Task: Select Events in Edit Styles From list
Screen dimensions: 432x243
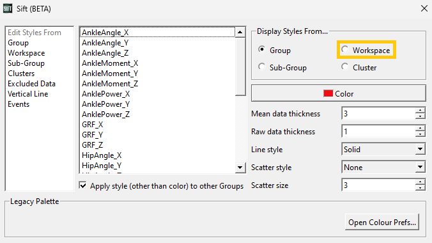Action: [x=19, y=104]
